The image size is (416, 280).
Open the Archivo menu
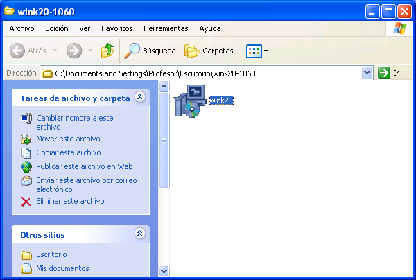pos(21,28)
